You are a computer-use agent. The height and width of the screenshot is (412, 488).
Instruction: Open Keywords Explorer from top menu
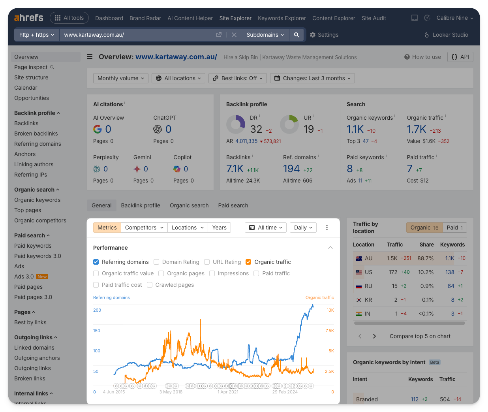(282, 18)
